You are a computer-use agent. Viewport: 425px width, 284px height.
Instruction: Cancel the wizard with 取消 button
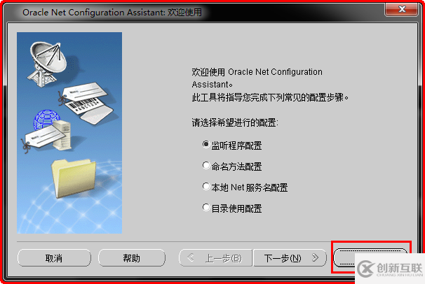54,258
